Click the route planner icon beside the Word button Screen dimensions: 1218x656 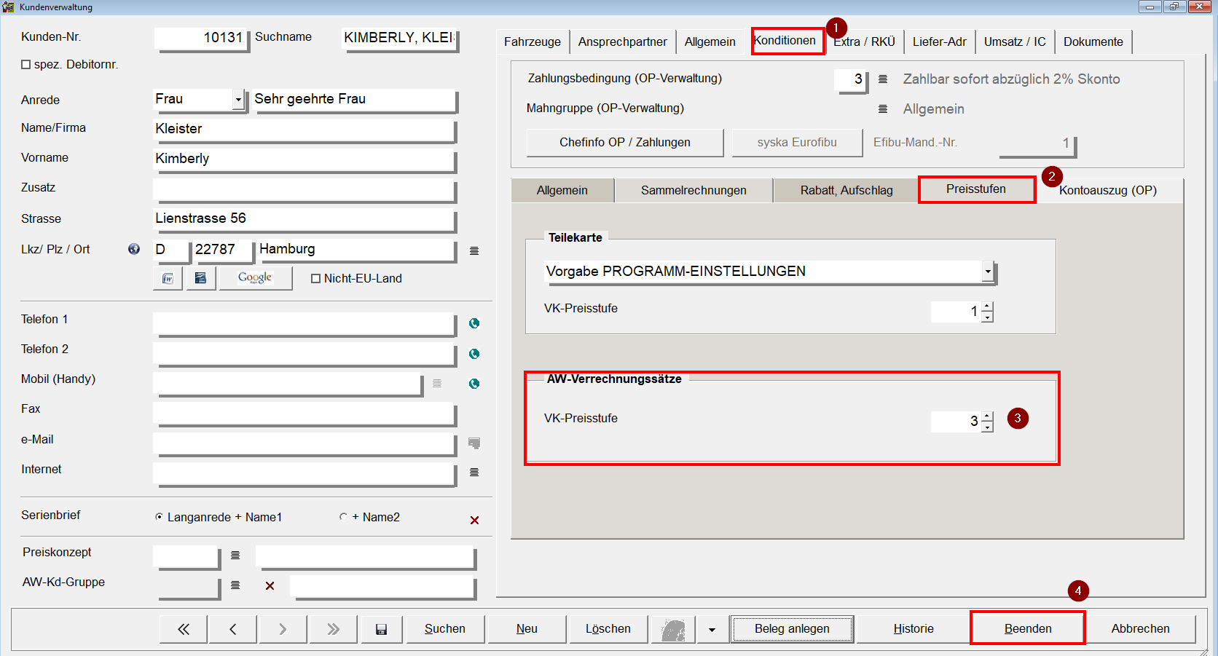coord(200,278)
